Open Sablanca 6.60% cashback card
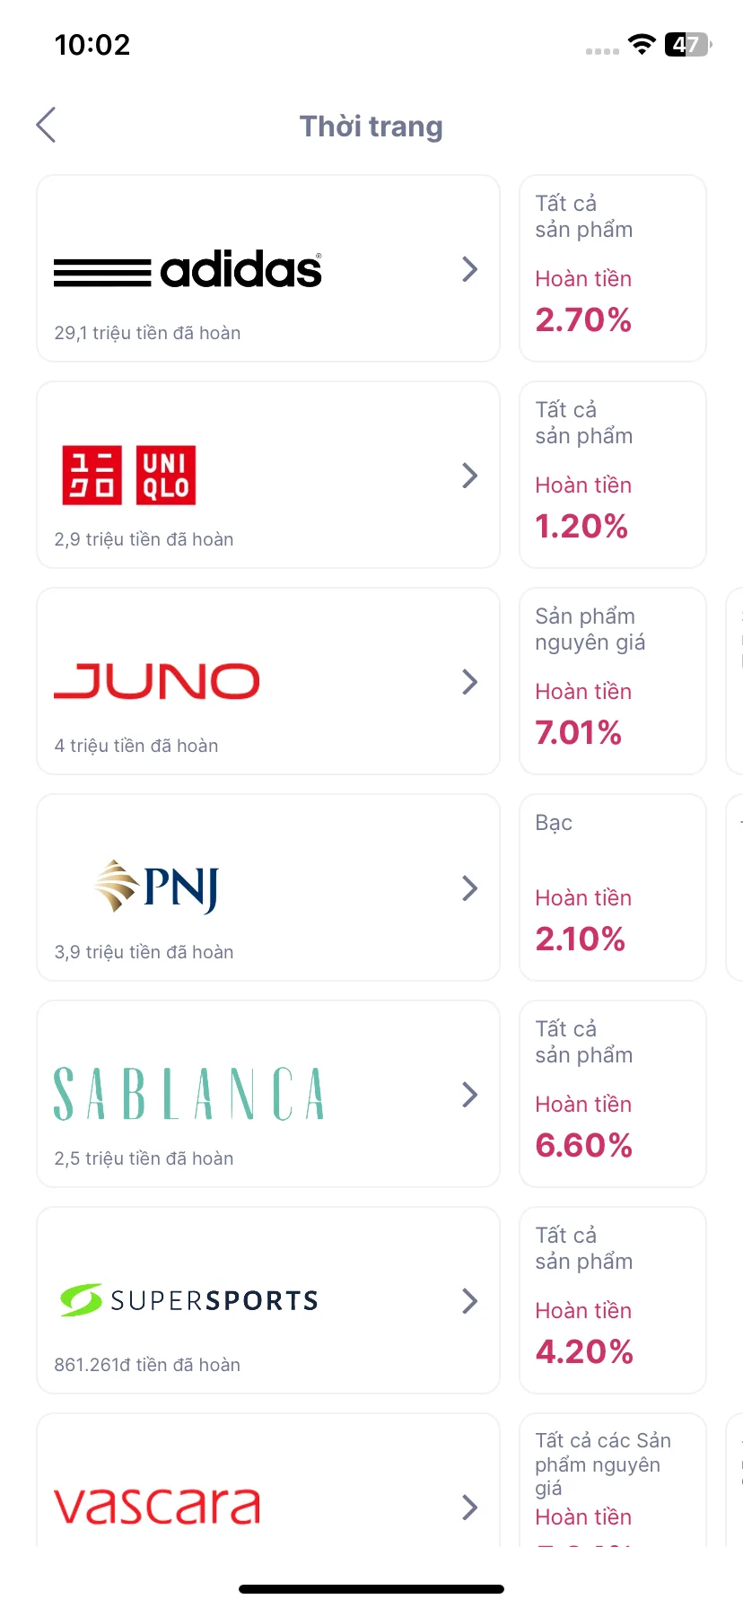 [613, 1094]
